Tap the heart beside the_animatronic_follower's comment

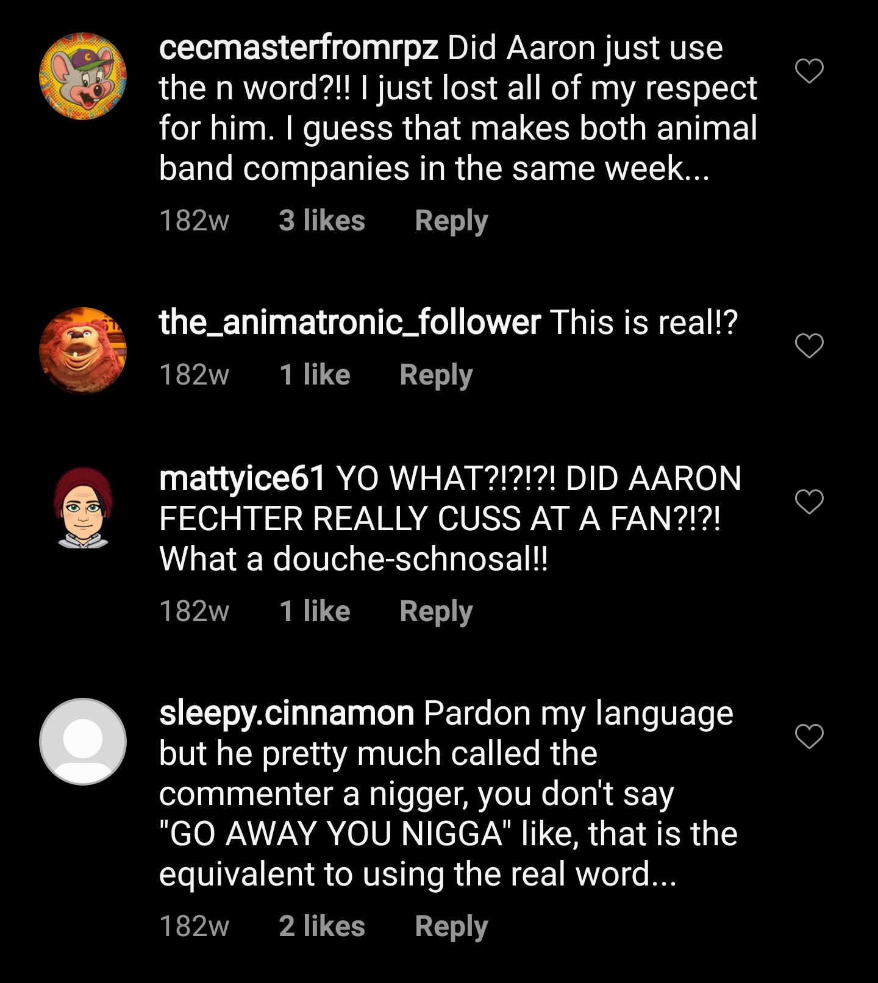pyautogui.click(x=809, y=346)
